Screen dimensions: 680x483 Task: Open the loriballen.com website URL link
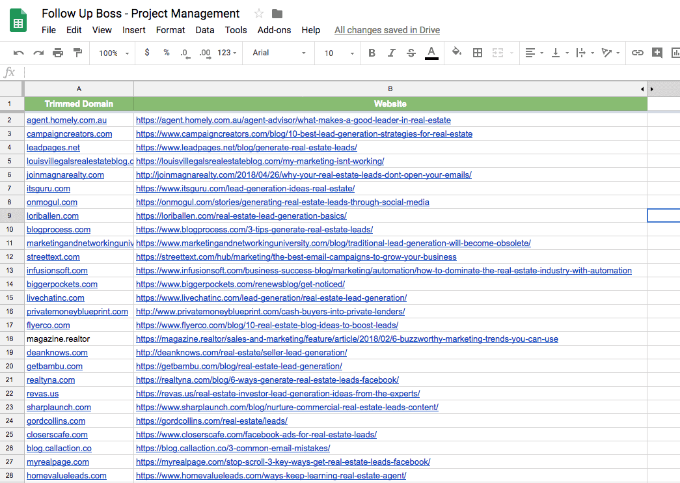click(241, 215)
